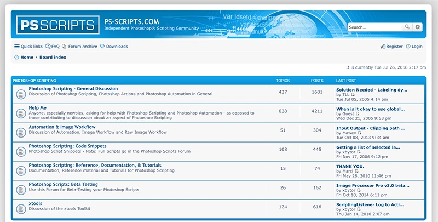Click the PS SCRIPTS site logo
The image size is (438, 222).
coord(58,25)
